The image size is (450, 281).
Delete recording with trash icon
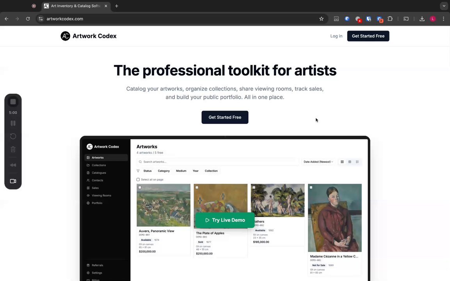(13, 149)
